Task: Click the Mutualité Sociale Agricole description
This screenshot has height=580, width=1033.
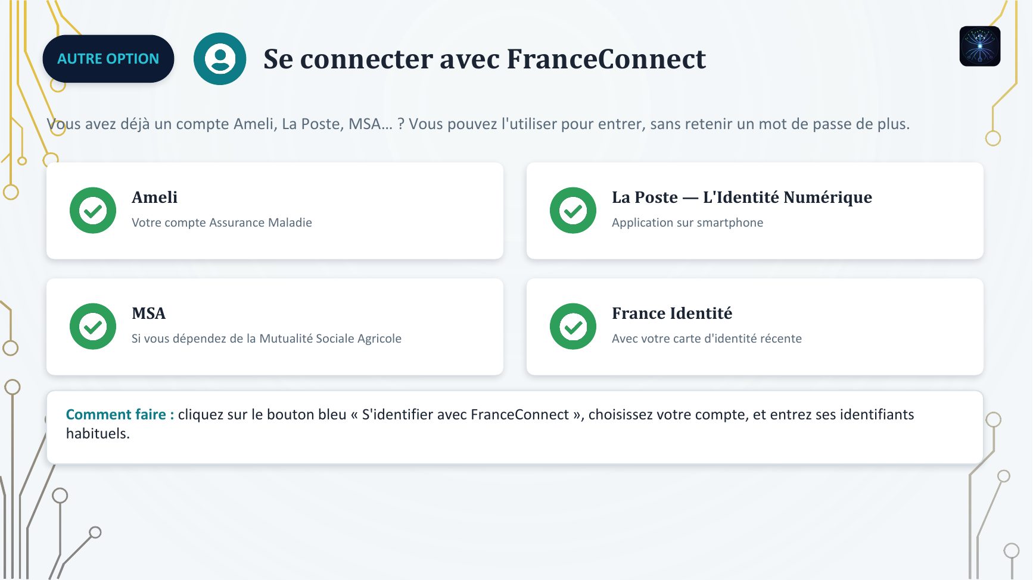Action: pyautogui.click(x=266, y=338)
